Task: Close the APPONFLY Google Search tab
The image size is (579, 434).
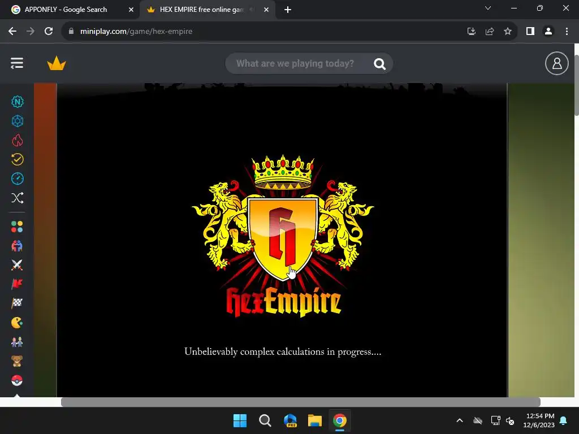Action: (131, 10)
